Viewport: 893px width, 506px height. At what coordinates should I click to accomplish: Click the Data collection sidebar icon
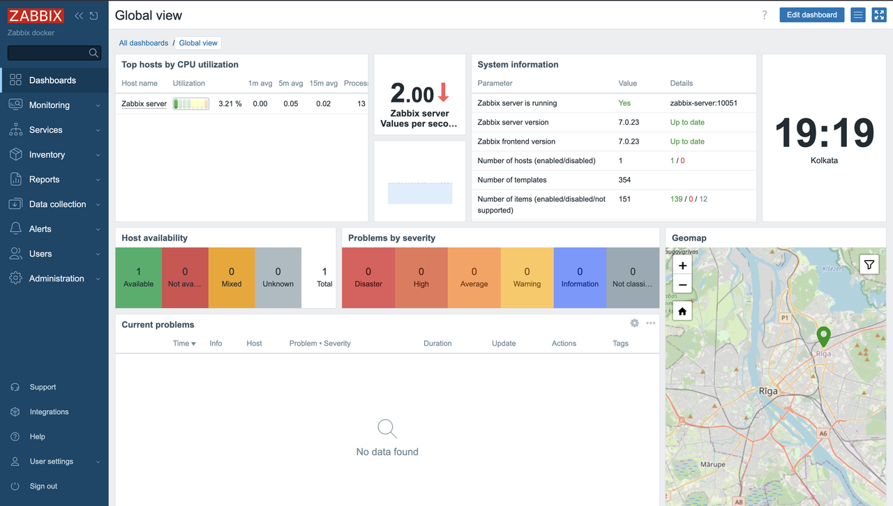point(15,204)
